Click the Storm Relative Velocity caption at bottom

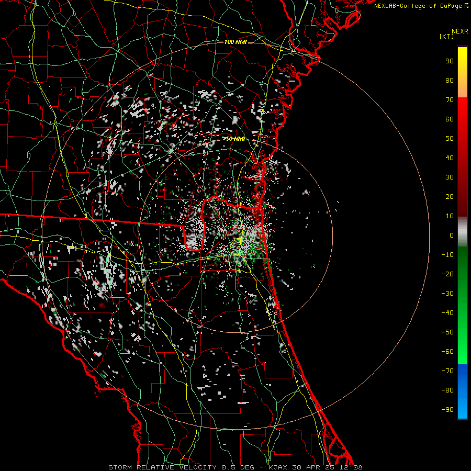(235, 467)
